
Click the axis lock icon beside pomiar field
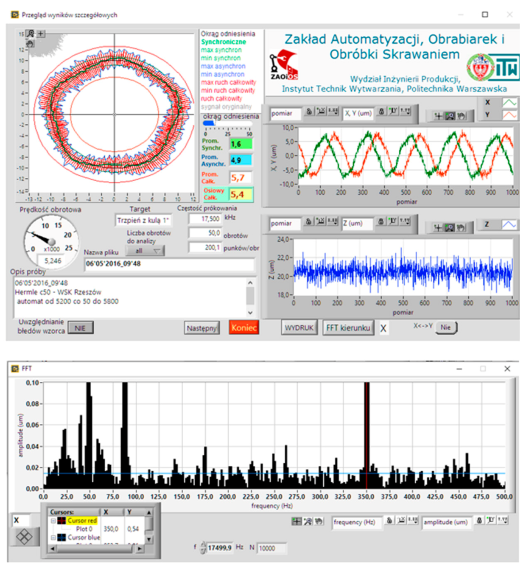click(x=309, y=113)
